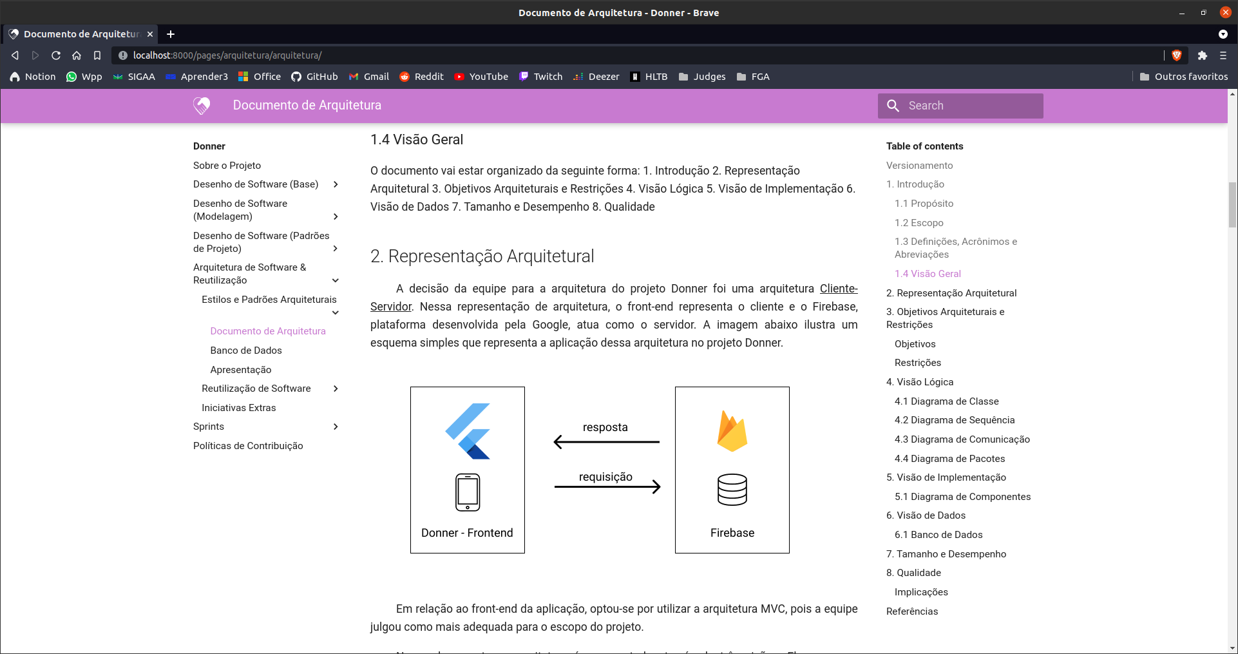1238x654 pixels.
Task: Open the Brave main menu icon
Action: (x=1223, y=55)
